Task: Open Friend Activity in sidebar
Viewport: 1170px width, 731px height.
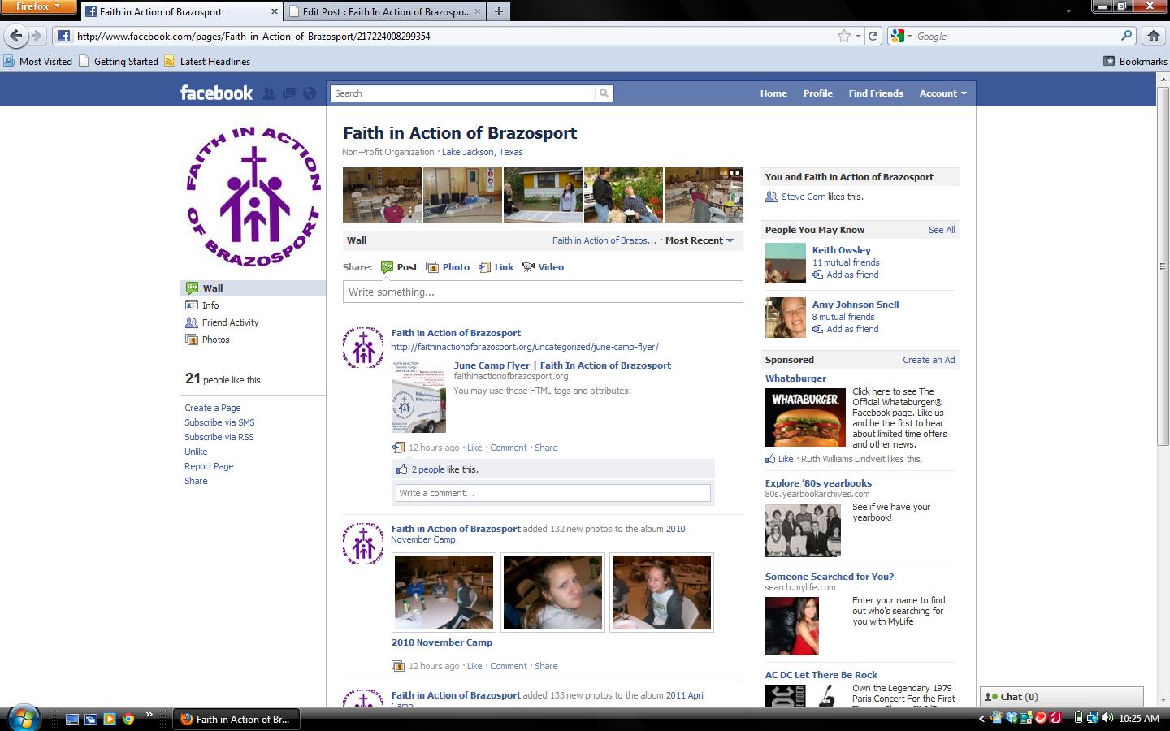Action: coord(230,322)
